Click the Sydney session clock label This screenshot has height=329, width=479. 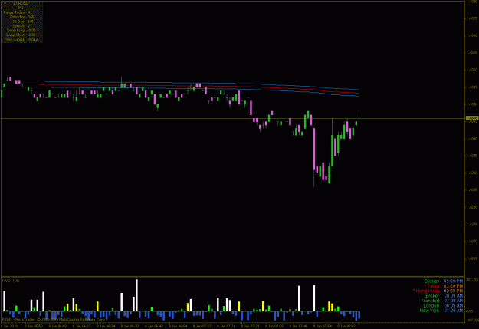[431, 281]
